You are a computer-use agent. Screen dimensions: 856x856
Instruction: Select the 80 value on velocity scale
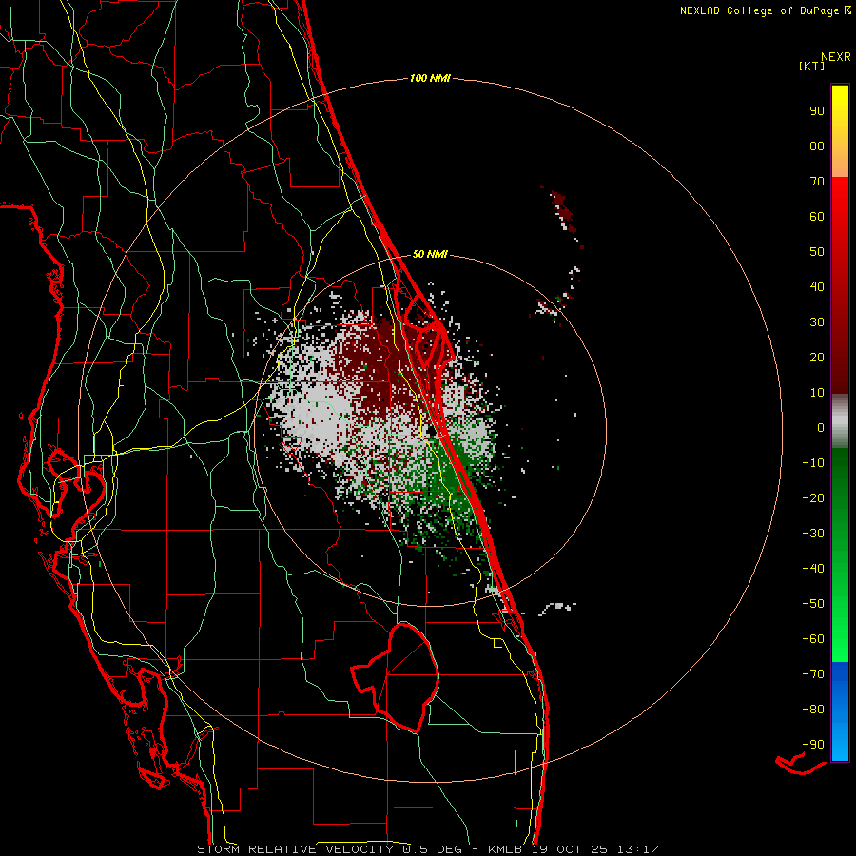817,146
